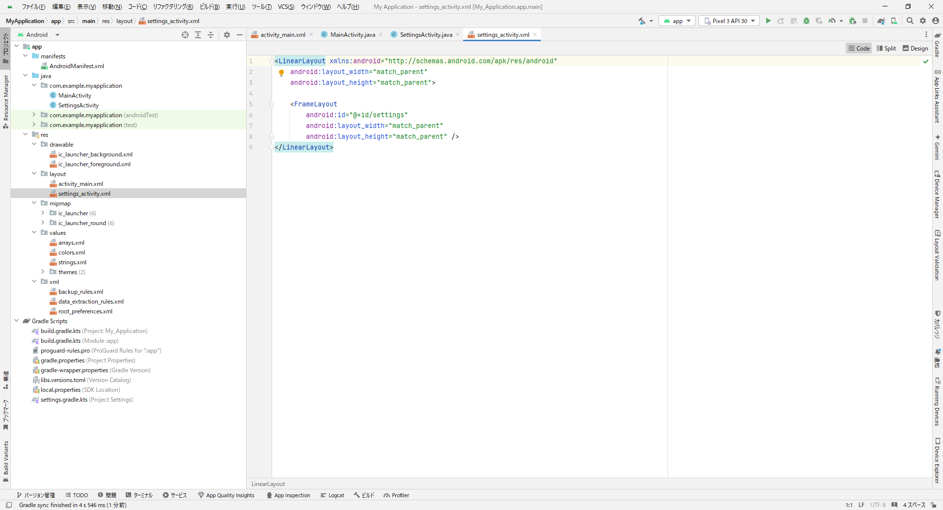Click the select opened file target icon
943x510 pixels.
185,35
